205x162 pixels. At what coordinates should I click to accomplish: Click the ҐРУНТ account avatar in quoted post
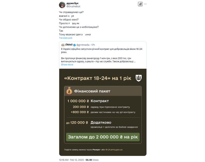(x=63, y=45)
